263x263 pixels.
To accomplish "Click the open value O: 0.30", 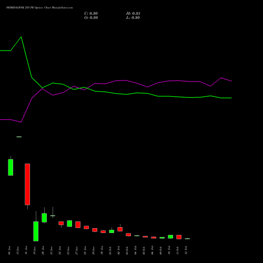I will pos(91,18).
